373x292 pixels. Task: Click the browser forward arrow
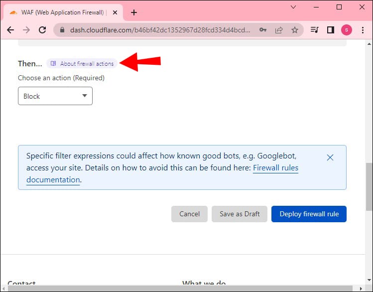click(x=26, y=30)
